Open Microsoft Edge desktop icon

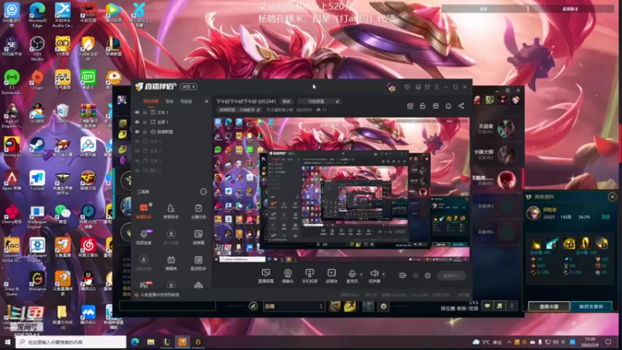(x=37, y=15)
